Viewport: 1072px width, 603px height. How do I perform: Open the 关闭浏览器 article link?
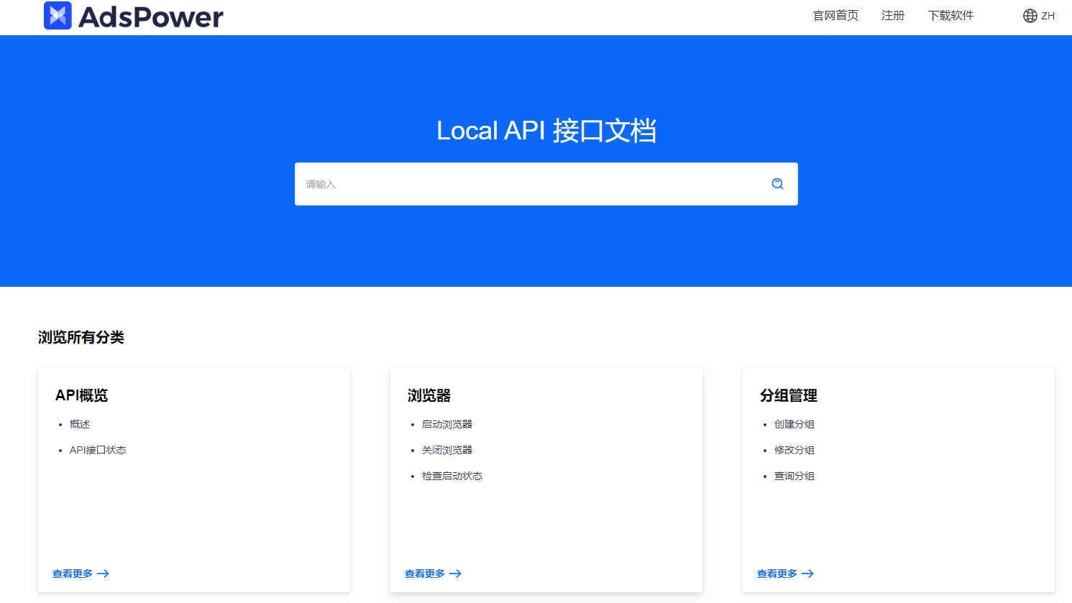coord(447,450)
